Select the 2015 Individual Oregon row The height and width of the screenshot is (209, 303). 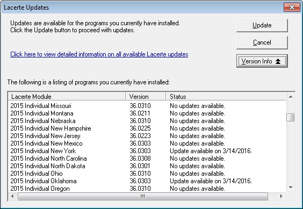coord(147,189)
